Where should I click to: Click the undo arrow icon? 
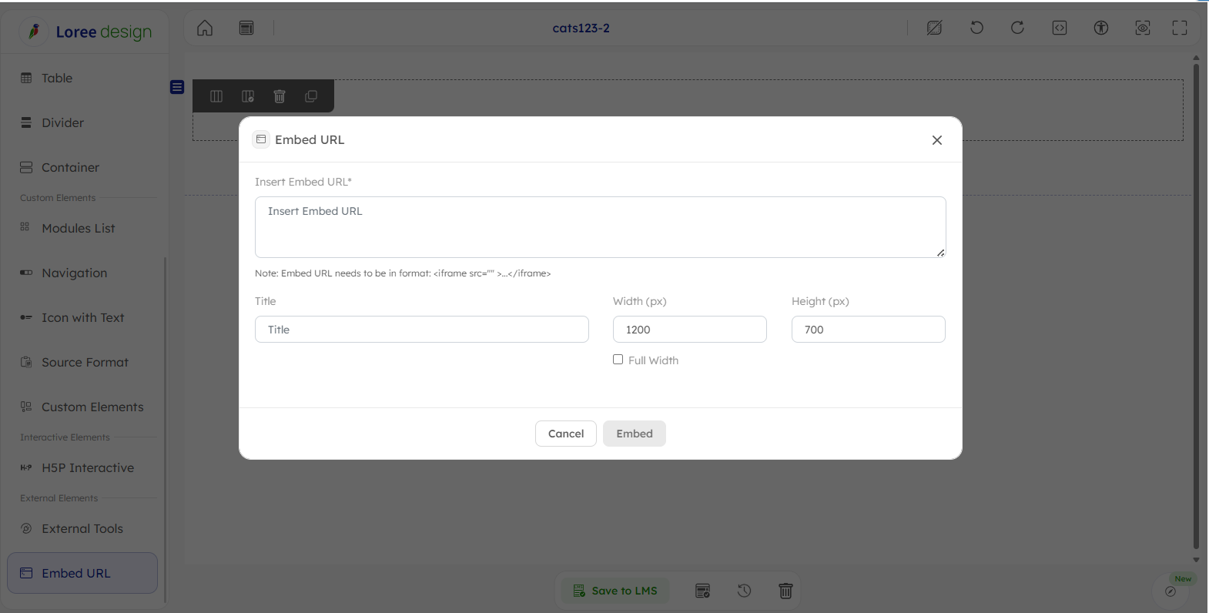click(976, 28)
